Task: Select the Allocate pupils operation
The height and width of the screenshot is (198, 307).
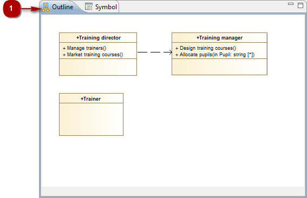Action: pos(215,55)
